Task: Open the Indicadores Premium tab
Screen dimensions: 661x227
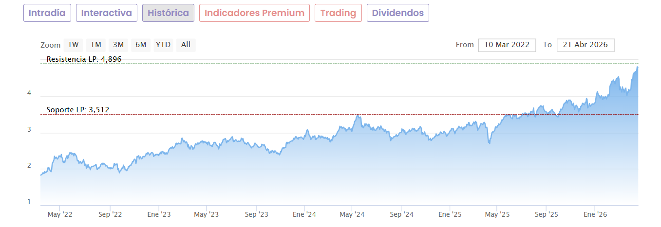Action: tap(255, 13)
